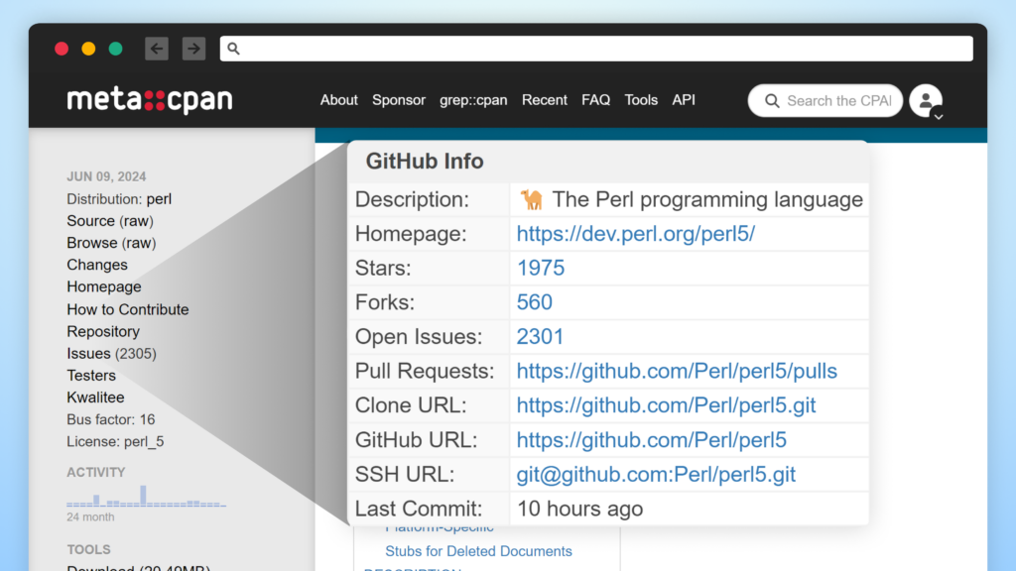Click the camel emoji in Description

pyautogui.click(x=532, y=199)
